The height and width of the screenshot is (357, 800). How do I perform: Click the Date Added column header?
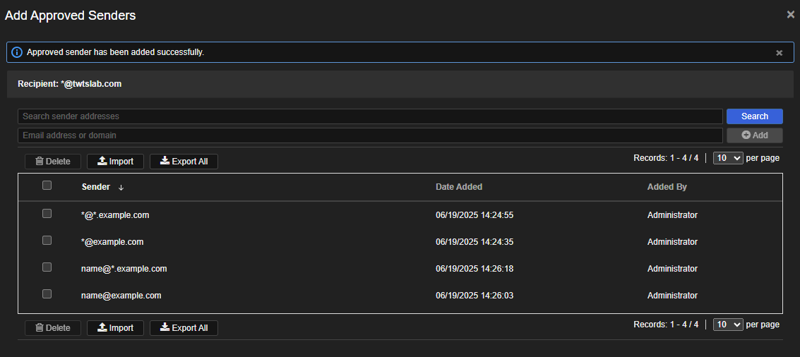459,187
